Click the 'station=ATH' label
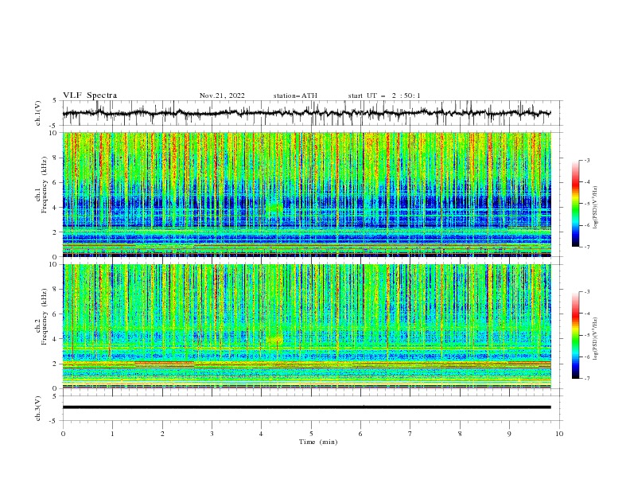The width and height of the screenshot is (630, 487). pyautogui.click(x=295, y=95)
